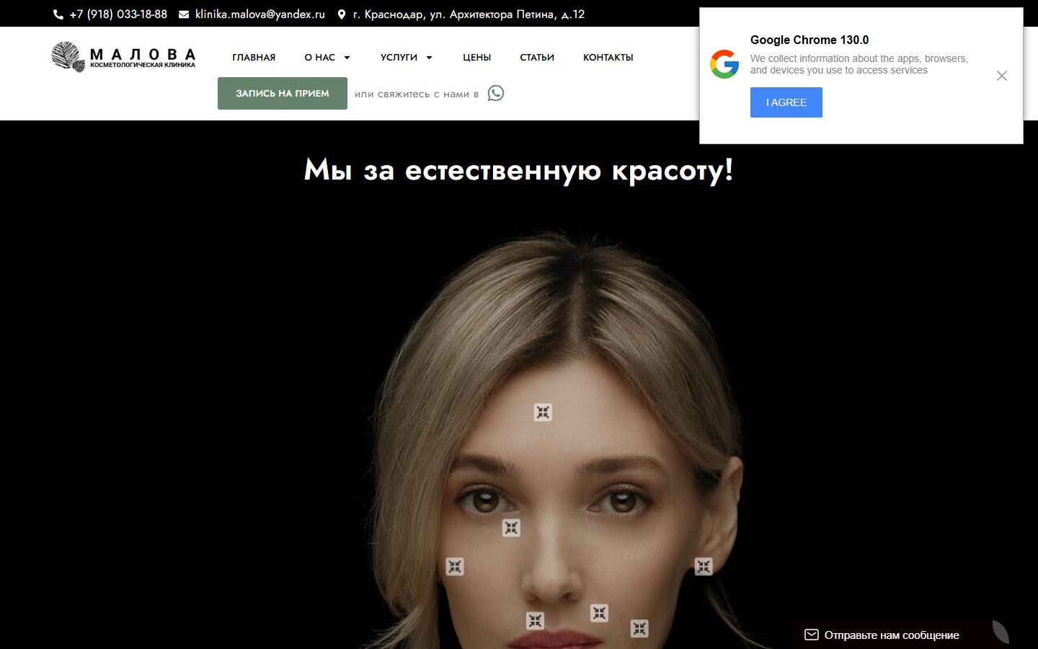
Task: Click the hotspot marker beside the nose bridge
Action: 511,528
